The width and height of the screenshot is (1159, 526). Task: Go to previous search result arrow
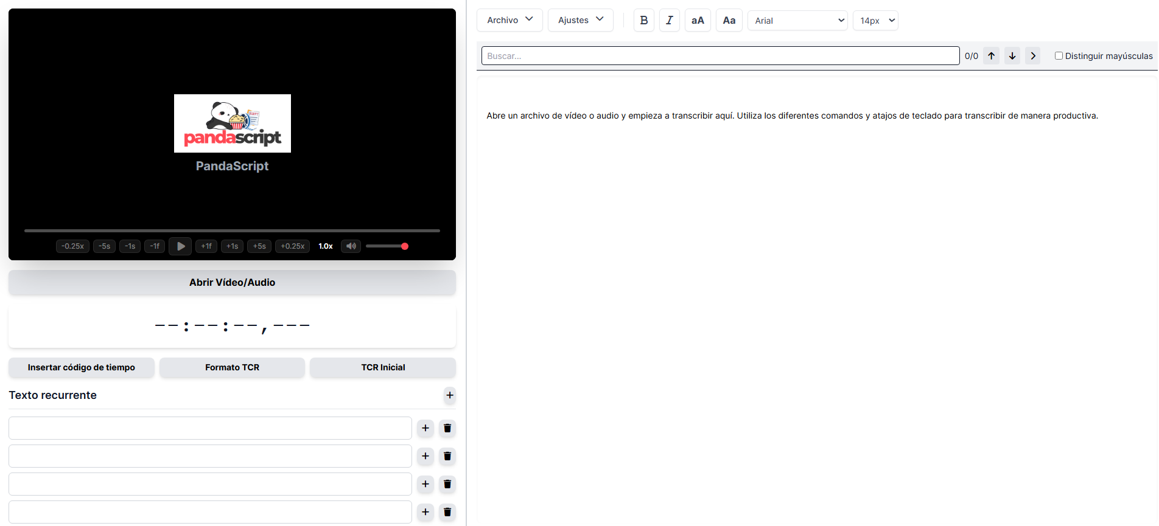click(991, 56)
